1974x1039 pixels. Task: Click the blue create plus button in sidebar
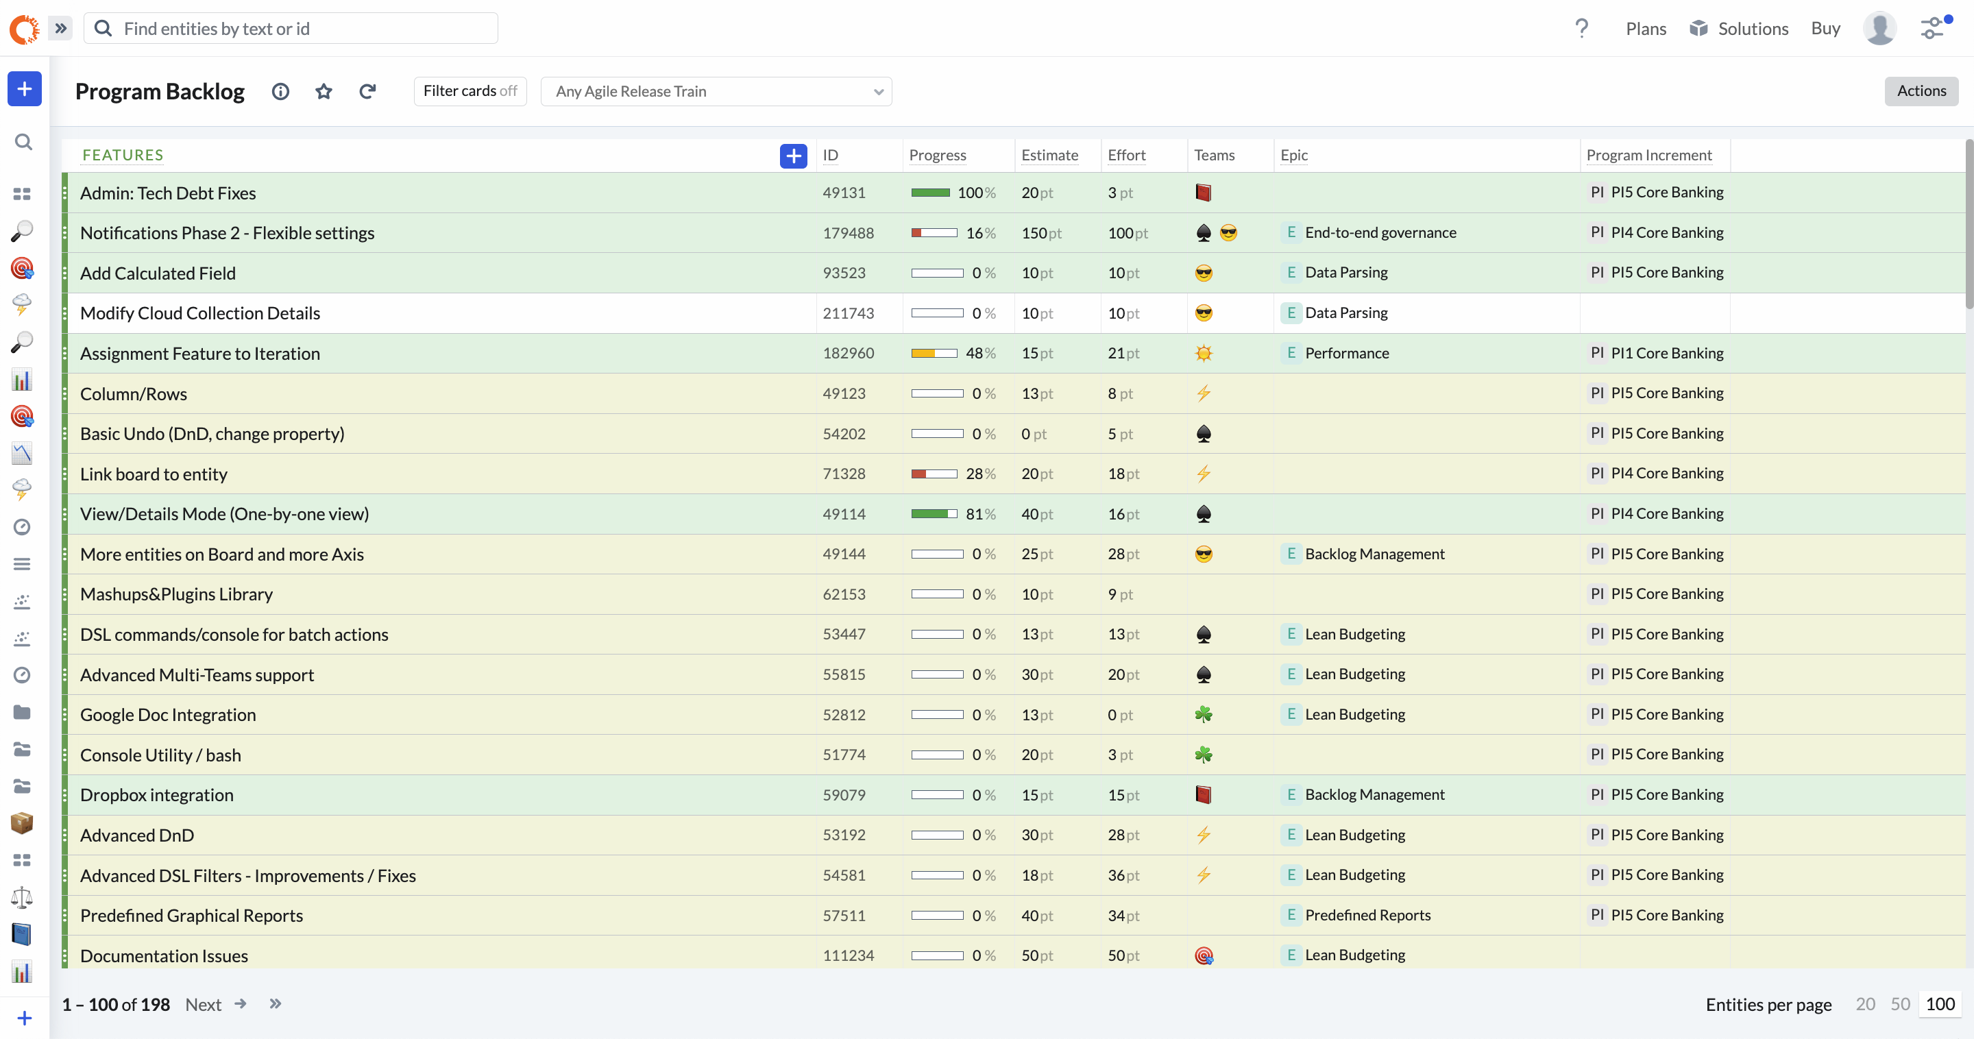tap(24, 89)
